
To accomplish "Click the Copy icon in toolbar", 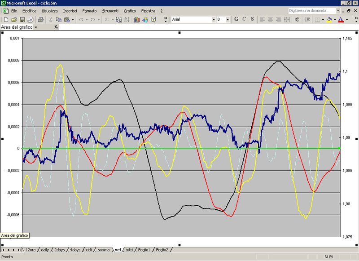I will pos(59,19).
